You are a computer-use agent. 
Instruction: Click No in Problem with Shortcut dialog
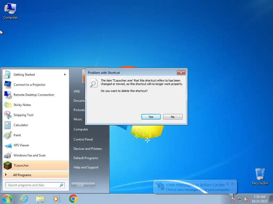pyautogui.click(x=173, y=117)
